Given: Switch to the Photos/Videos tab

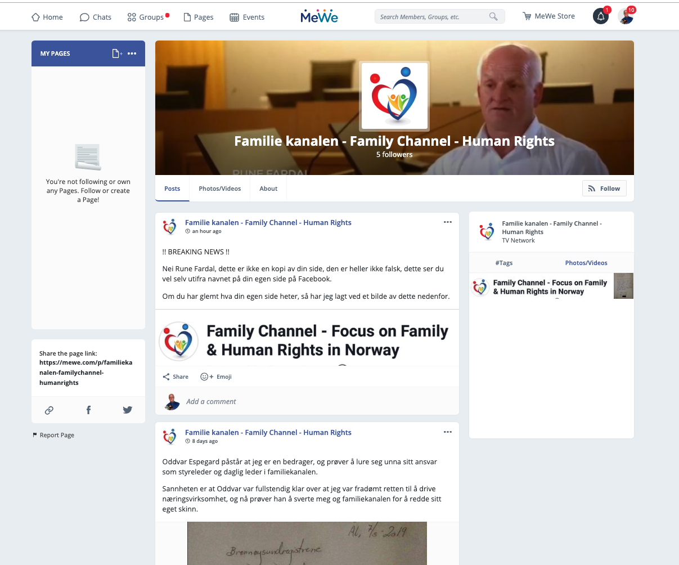Looking at the screenshot, I should pos(219,189).
